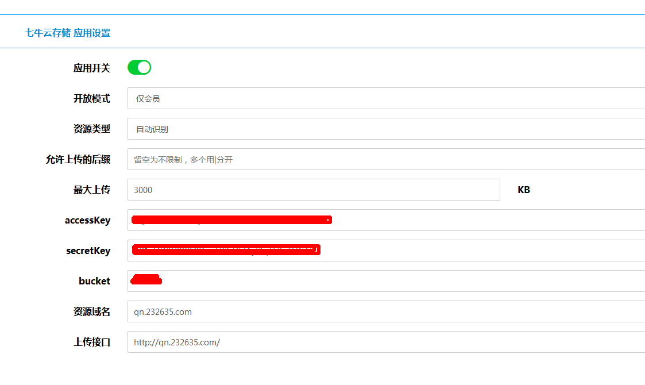The width and height of the screenshot is (645, 385).
Task: Click into the accessKey input field
Action: click(387, 220)
